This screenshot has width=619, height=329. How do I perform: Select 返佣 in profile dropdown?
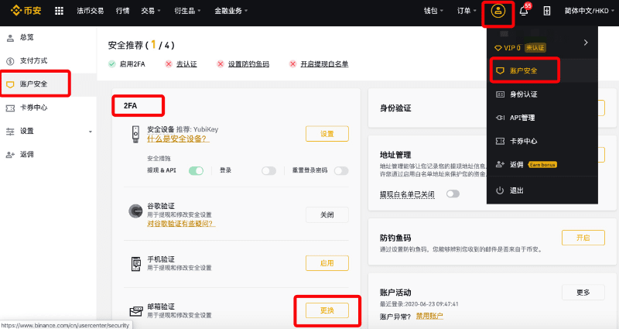[x=516, y=165]
